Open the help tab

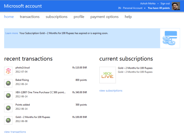(x=128, y=17)
